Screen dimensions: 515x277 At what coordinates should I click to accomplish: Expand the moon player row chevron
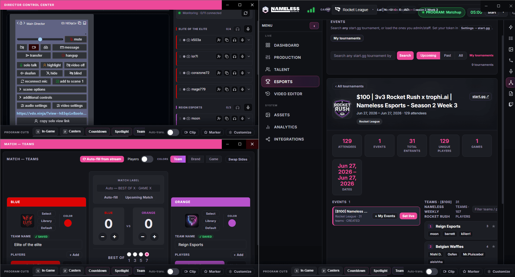[249, 118]
